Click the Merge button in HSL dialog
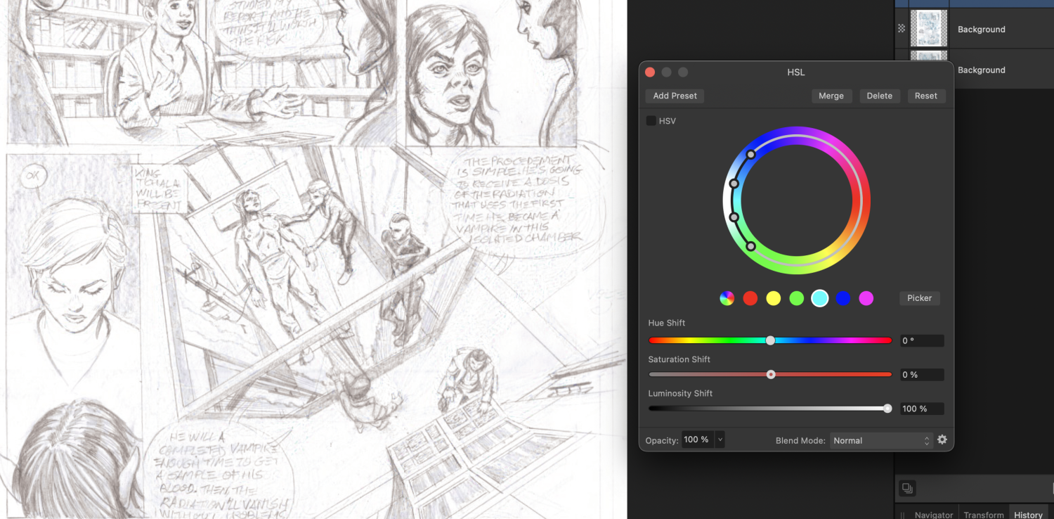1054x519 pixels. pos(831,96)
